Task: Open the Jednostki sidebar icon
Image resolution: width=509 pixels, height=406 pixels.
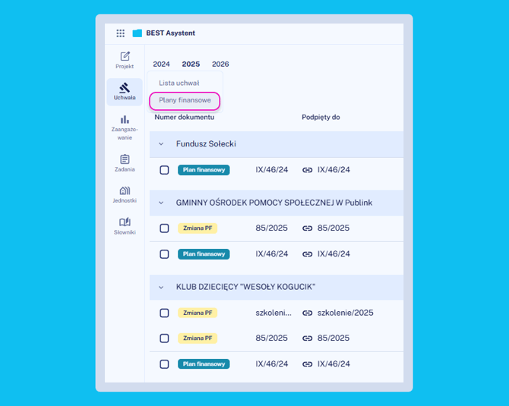Action: (x=125, y=190)
